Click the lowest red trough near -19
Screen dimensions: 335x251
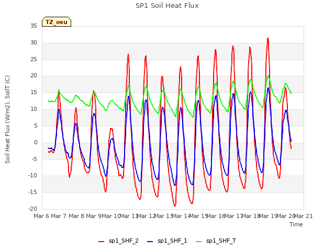click(x=175, y=206)
